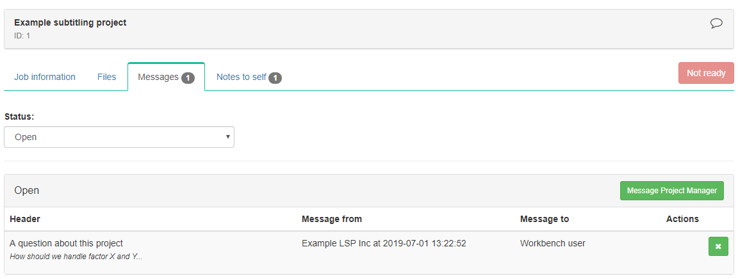Click the Actions column heading
738x279 pixels.
pos(682,219)
